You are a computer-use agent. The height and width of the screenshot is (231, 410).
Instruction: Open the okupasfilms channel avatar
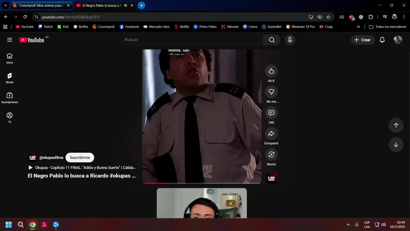(33, 158)
